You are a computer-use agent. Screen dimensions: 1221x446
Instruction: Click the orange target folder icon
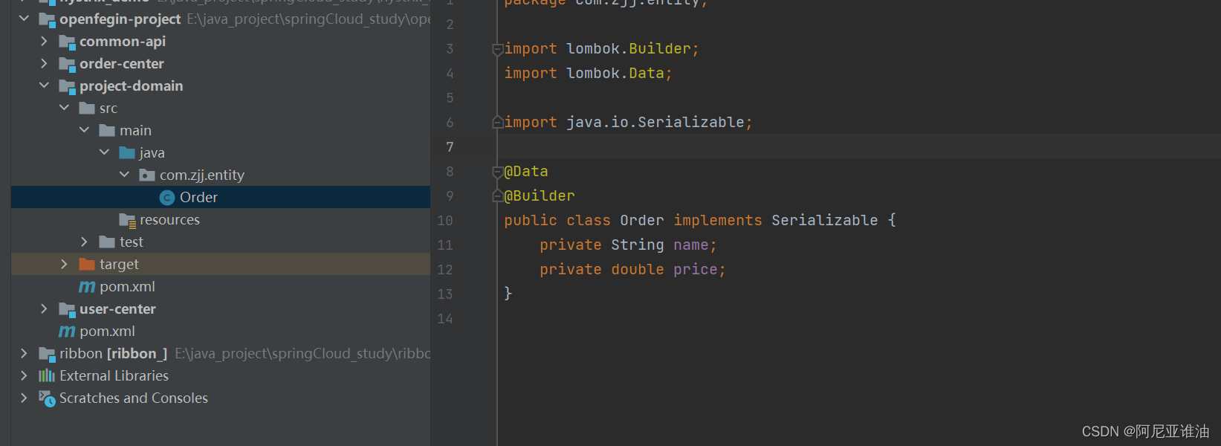click(87, 264)
